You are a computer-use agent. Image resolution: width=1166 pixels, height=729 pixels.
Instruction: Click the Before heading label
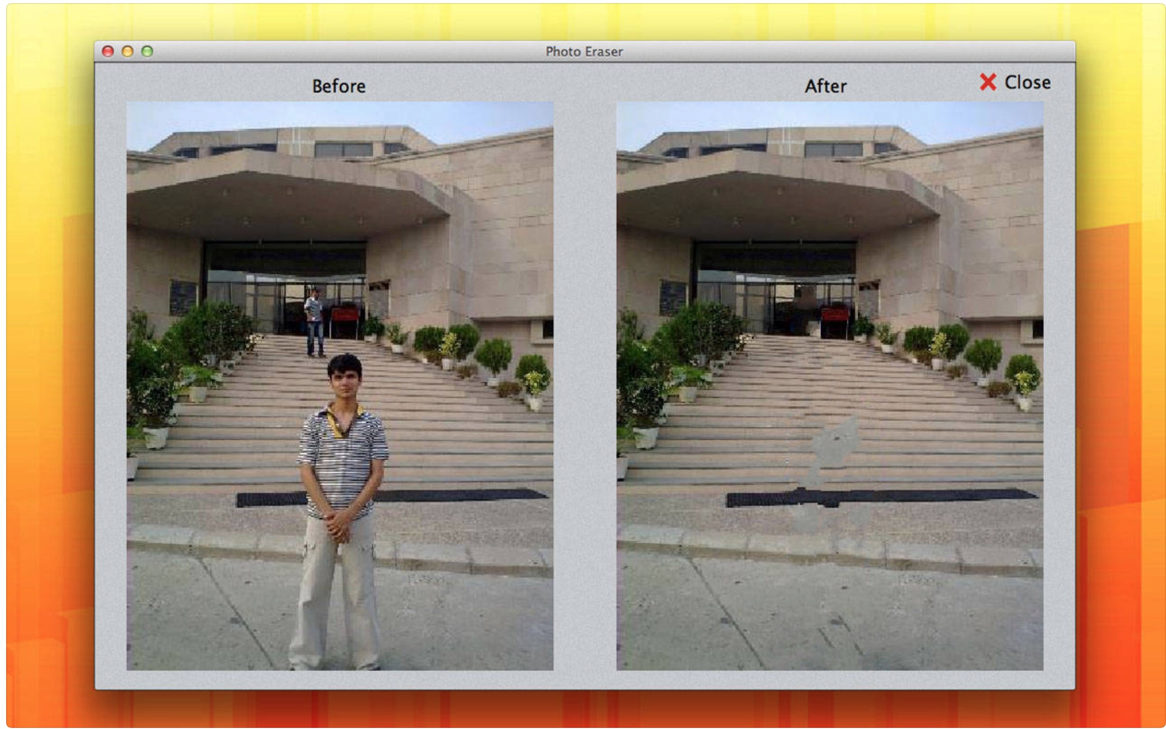tap(339, 86)
